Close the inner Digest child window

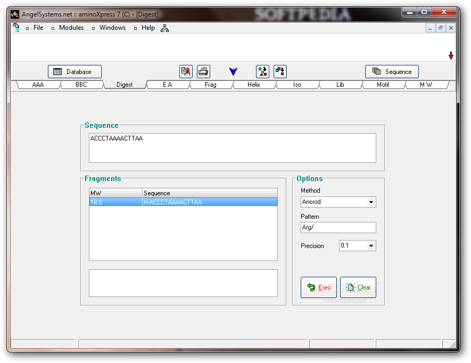point(451,28)
